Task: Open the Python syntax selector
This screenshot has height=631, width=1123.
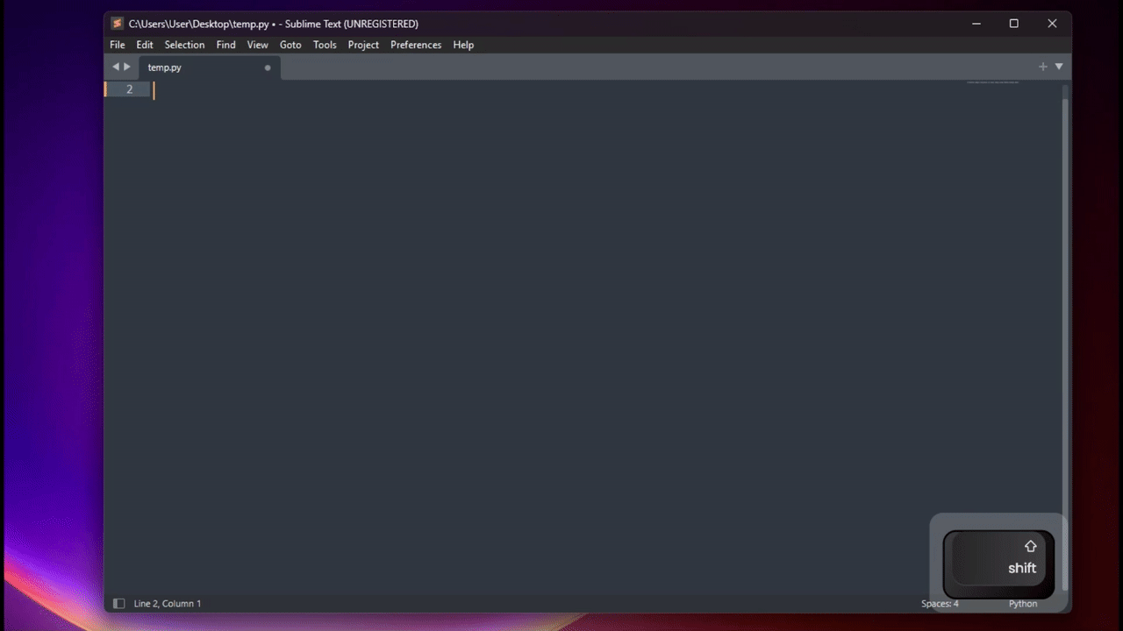Action: click(1023, 603)
